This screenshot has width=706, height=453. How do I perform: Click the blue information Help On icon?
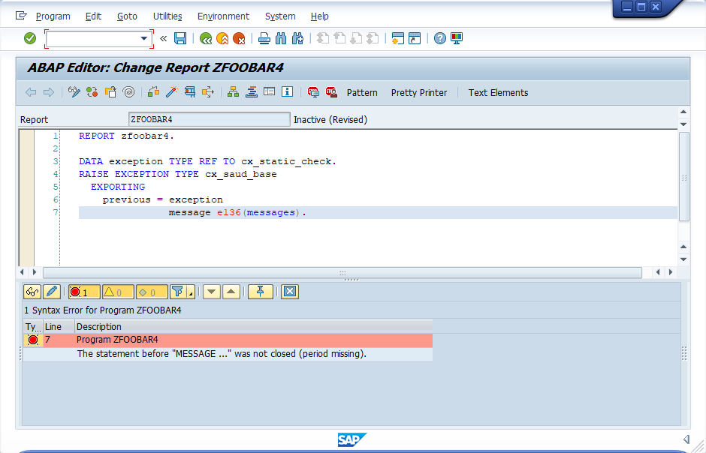click(x=287, y=91)
